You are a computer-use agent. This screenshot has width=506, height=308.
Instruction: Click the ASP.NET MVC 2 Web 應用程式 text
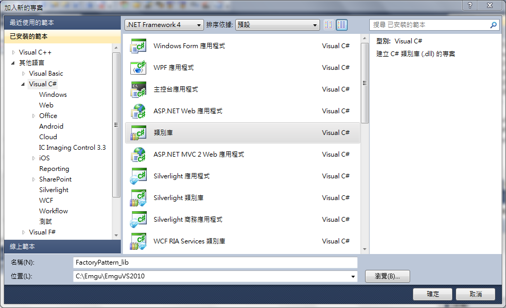tap(199, 155)
